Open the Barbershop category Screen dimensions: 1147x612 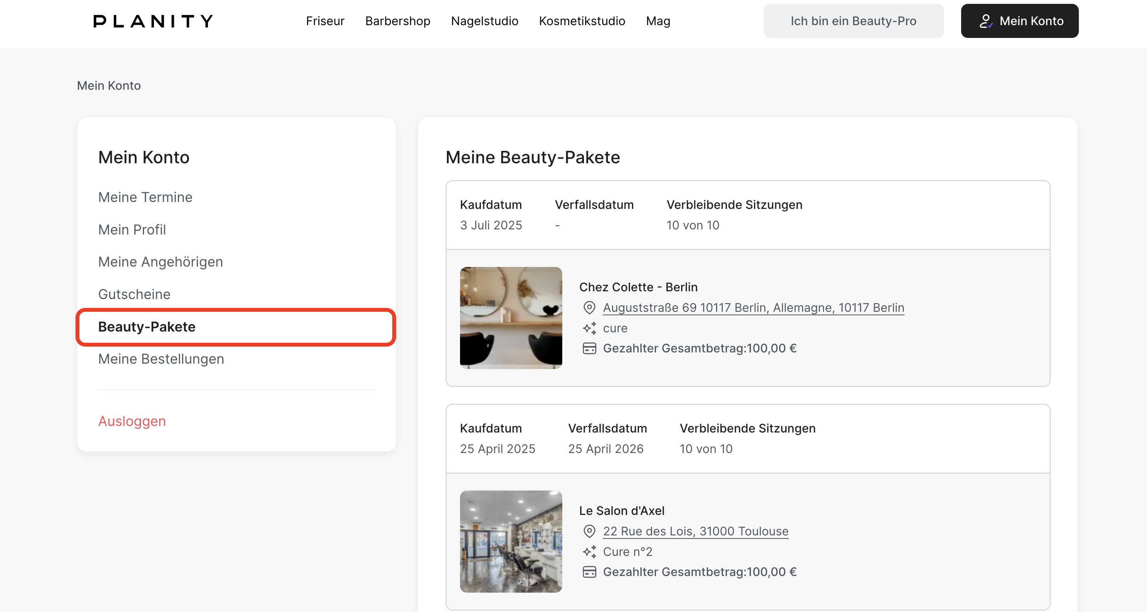pyautogui.click(x=398, y=21)
